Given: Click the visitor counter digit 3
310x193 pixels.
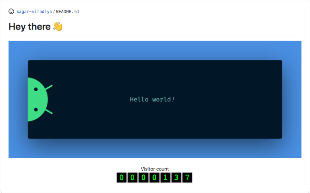Looking at the screenshot, I should tap(176, 178).
